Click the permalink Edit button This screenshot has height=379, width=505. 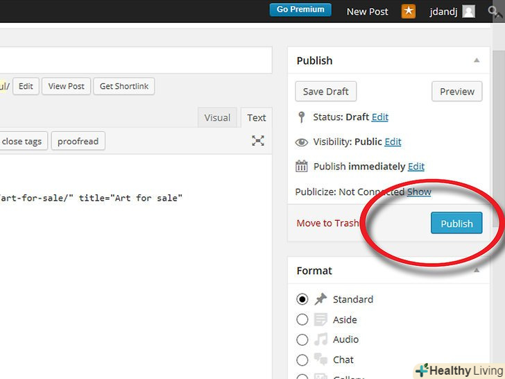26,86
